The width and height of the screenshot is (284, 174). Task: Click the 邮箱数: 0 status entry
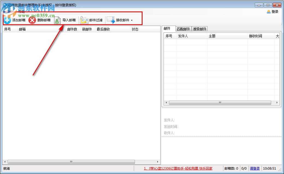point(231,168)
